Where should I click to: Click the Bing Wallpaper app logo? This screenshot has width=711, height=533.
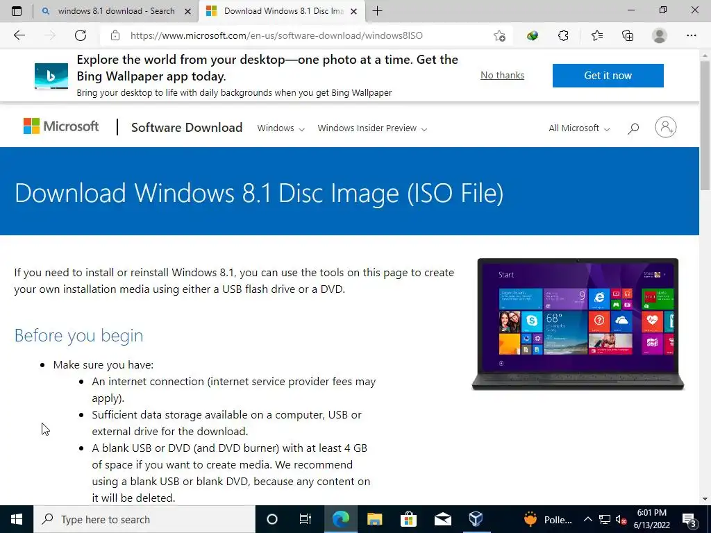coord(51,76)
